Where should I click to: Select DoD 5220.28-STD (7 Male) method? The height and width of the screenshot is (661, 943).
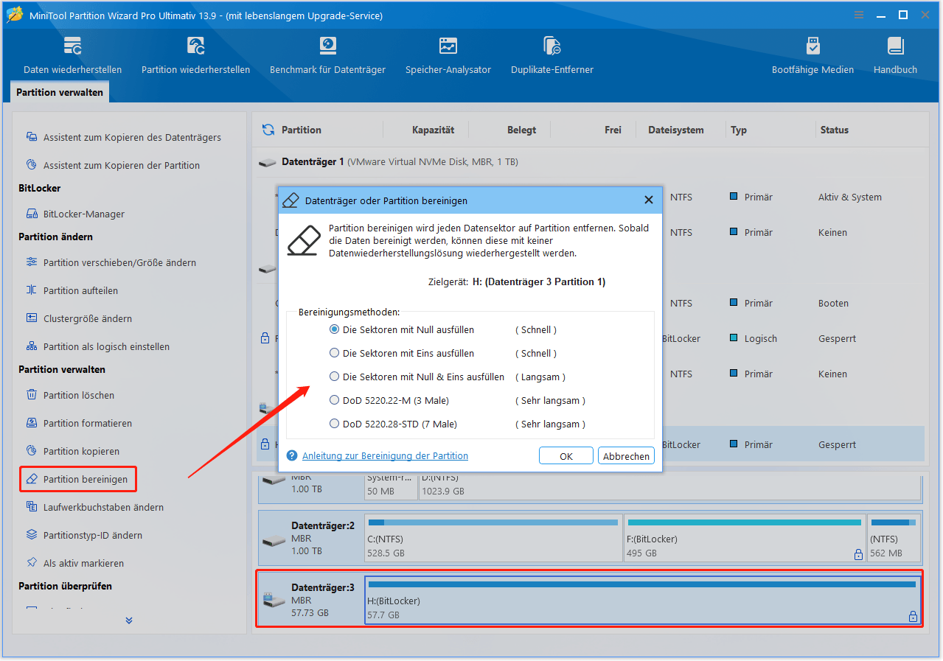[x=394, y=424]
